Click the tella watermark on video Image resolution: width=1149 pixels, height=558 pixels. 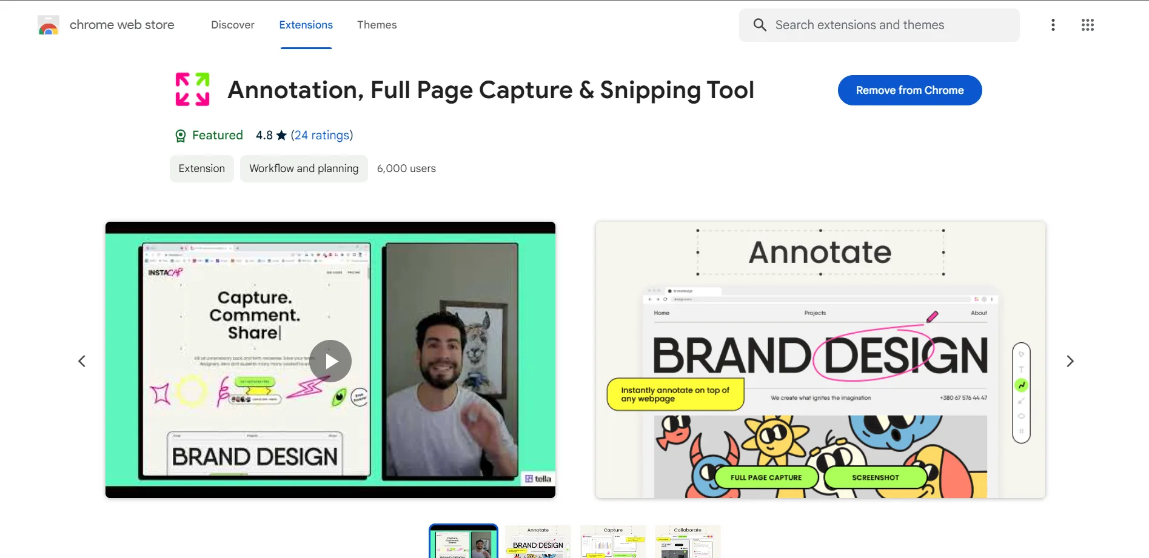pos(538,479)
